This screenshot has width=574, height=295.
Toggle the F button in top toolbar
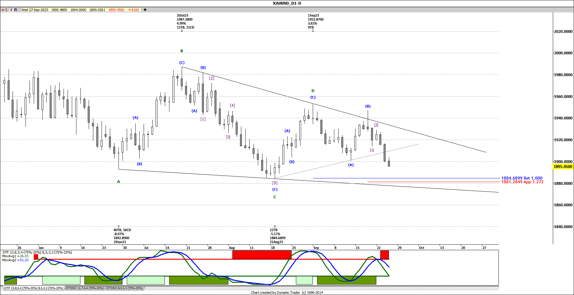(11, 10)
